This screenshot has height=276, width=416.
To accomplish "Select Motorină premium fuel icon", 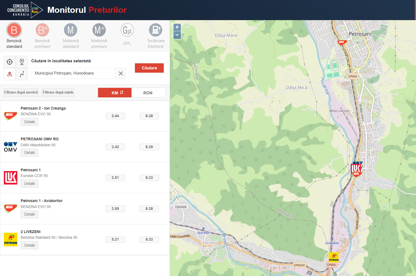I will 99,30.
